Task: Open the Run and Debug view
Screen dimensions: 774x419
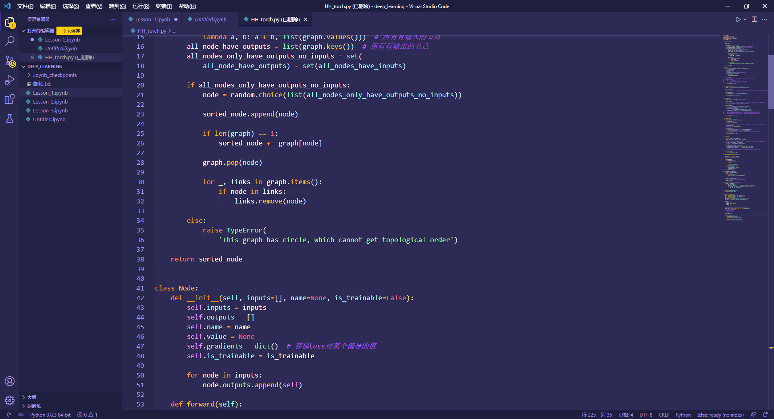Action: coord(10,80)
